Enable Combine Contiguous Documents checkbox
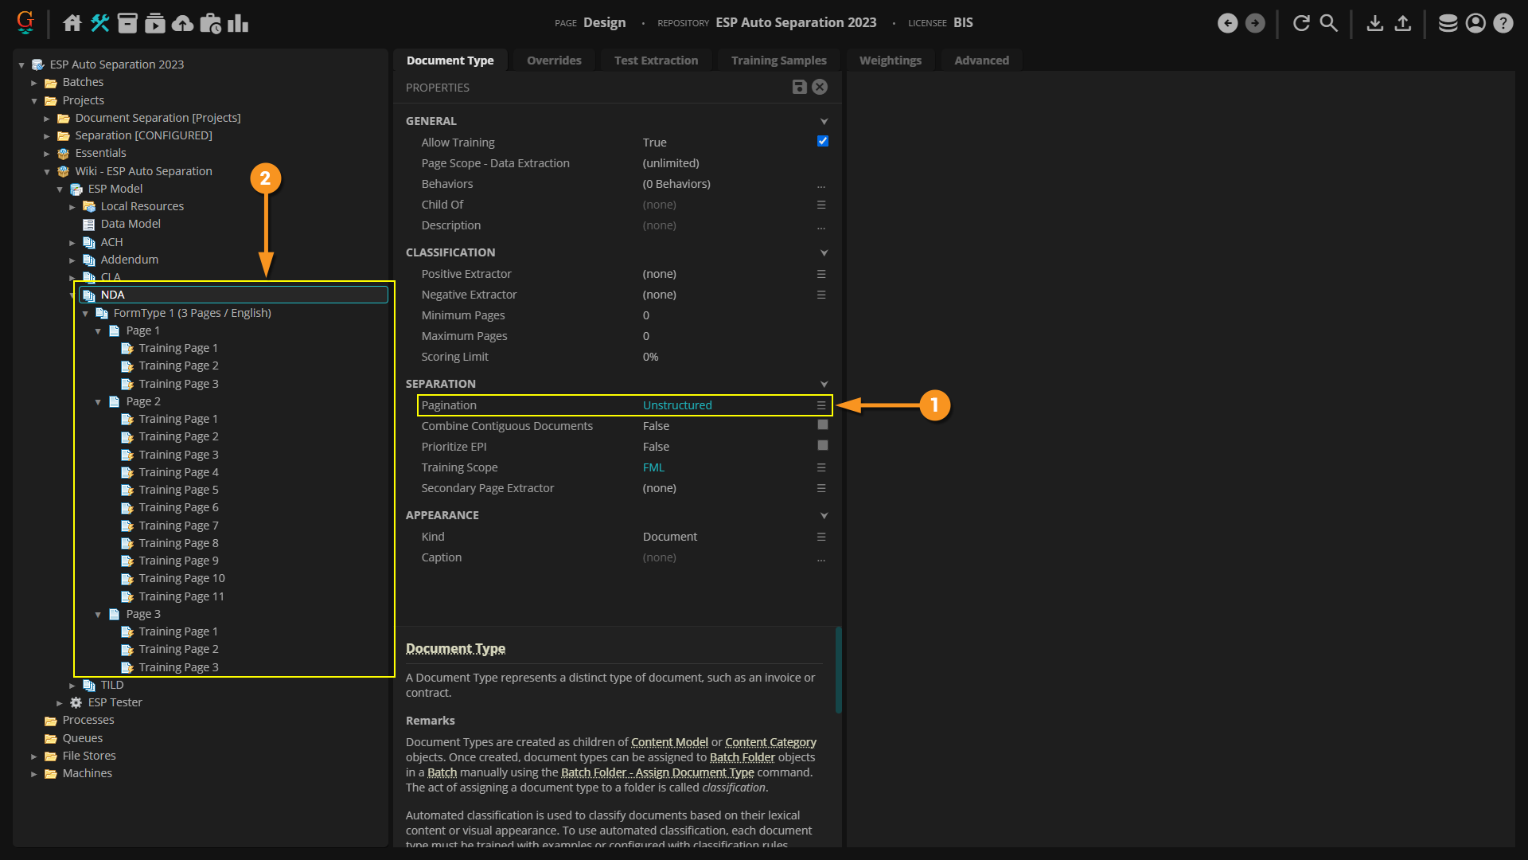Viewport: 1528px width, 860px height. tap(822, 425)
